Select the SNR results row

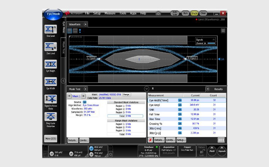pyautogui.click(x=187, y=110)
